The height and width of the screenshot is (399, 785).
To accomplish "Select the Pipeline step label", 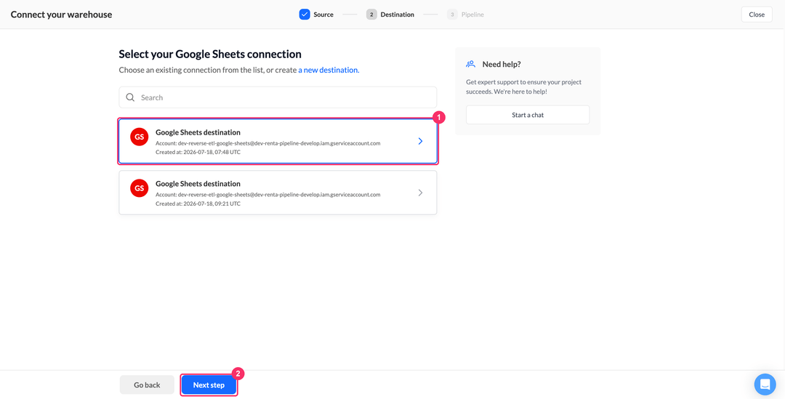I will click(472, 15).
